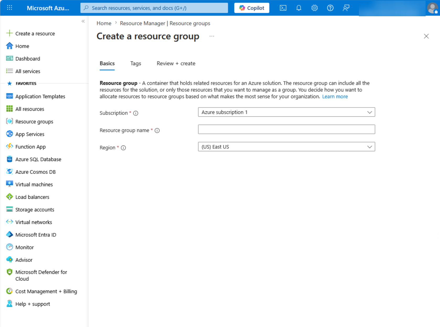
Task: Open the Cost Management + Billing label
Action: pos(46,291)
